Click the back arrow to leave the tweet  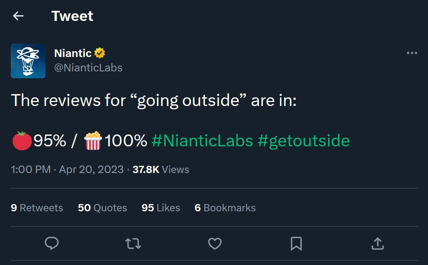click(x=17, y=16)
